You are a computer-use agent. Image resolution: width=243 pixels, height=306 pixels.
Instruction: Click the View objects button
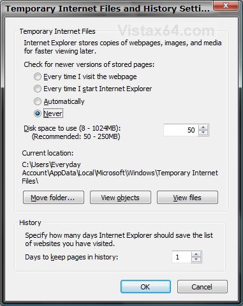coord(121,198)
